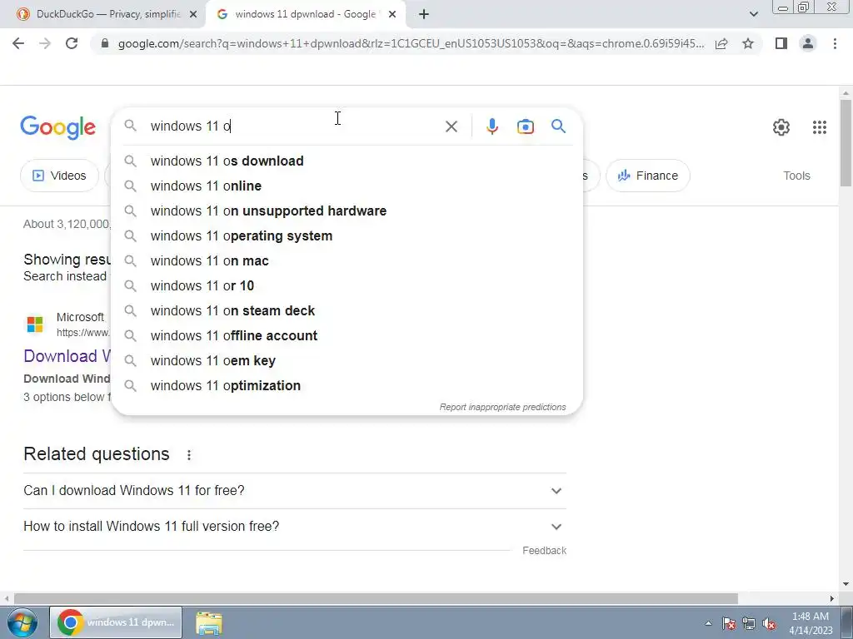Click the Action Center flag tray icon
The width and height of the screenshot is (853, 639).
(x=728, y=623)
